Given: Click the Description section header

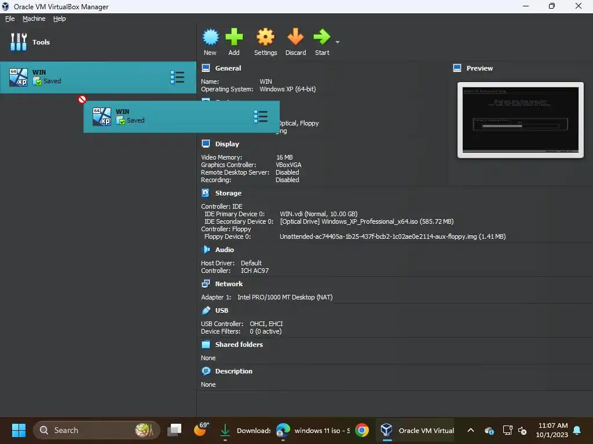Looking at the screenshot, I should pos(233,371).
